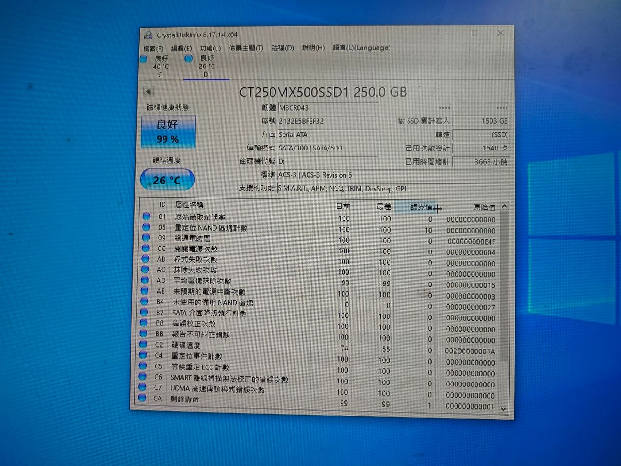Viewport: 621px width, 466px height.
Task: Click the firmware field M3CR043
Action: [327, 108]
